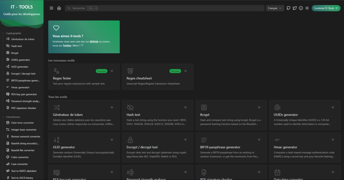
Task: Open the Regex cheatsheet card
Action: 158,77
